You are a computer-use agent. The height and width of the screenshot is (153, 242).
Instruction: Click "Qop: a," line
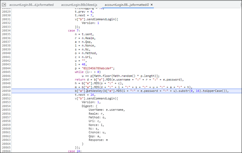pyautogui.click(x=95, y=136)
